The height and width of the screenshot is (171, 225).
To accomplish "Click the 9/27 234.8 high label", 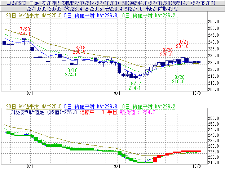I will point(182,44).
